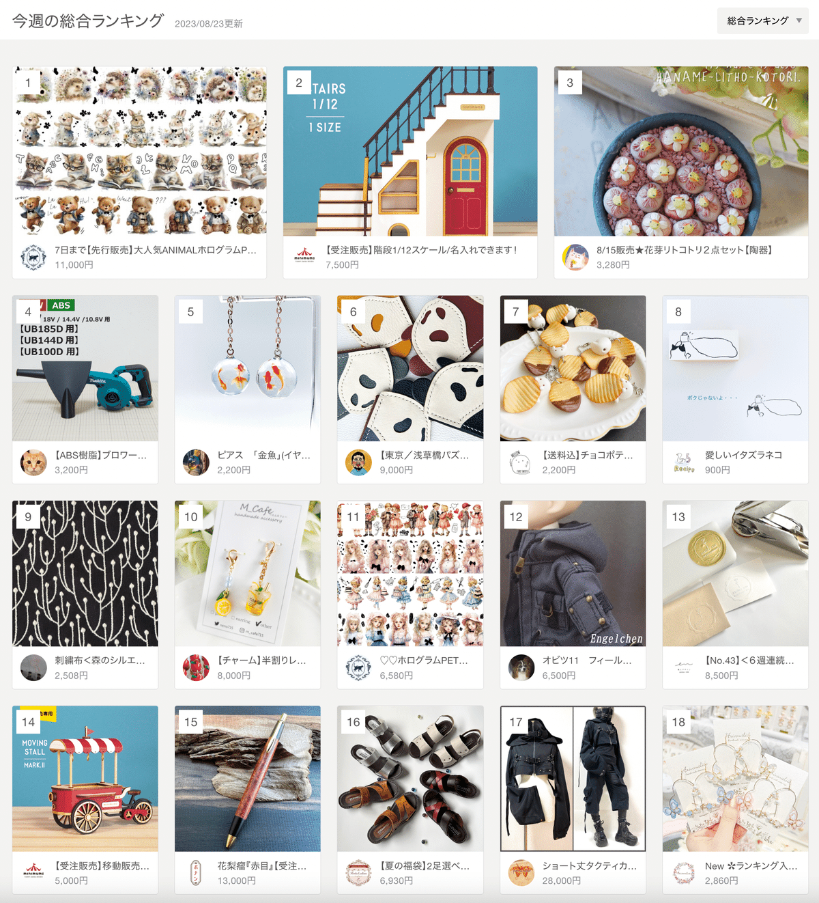The height and width of the screenshot is (903, 819).
Task: Open 愛しいイタズラネコ product link
Action: click(743, 455)
